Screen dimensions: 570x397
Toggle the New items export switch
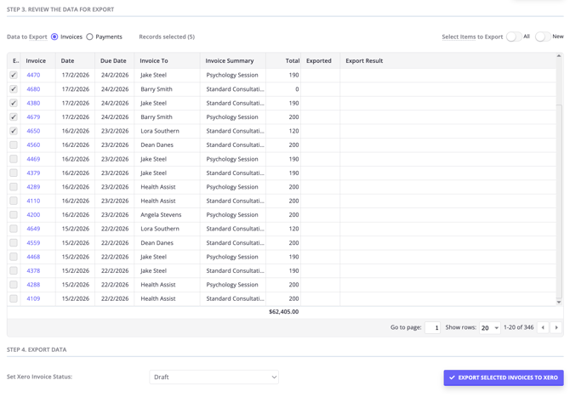click(542, 37)
